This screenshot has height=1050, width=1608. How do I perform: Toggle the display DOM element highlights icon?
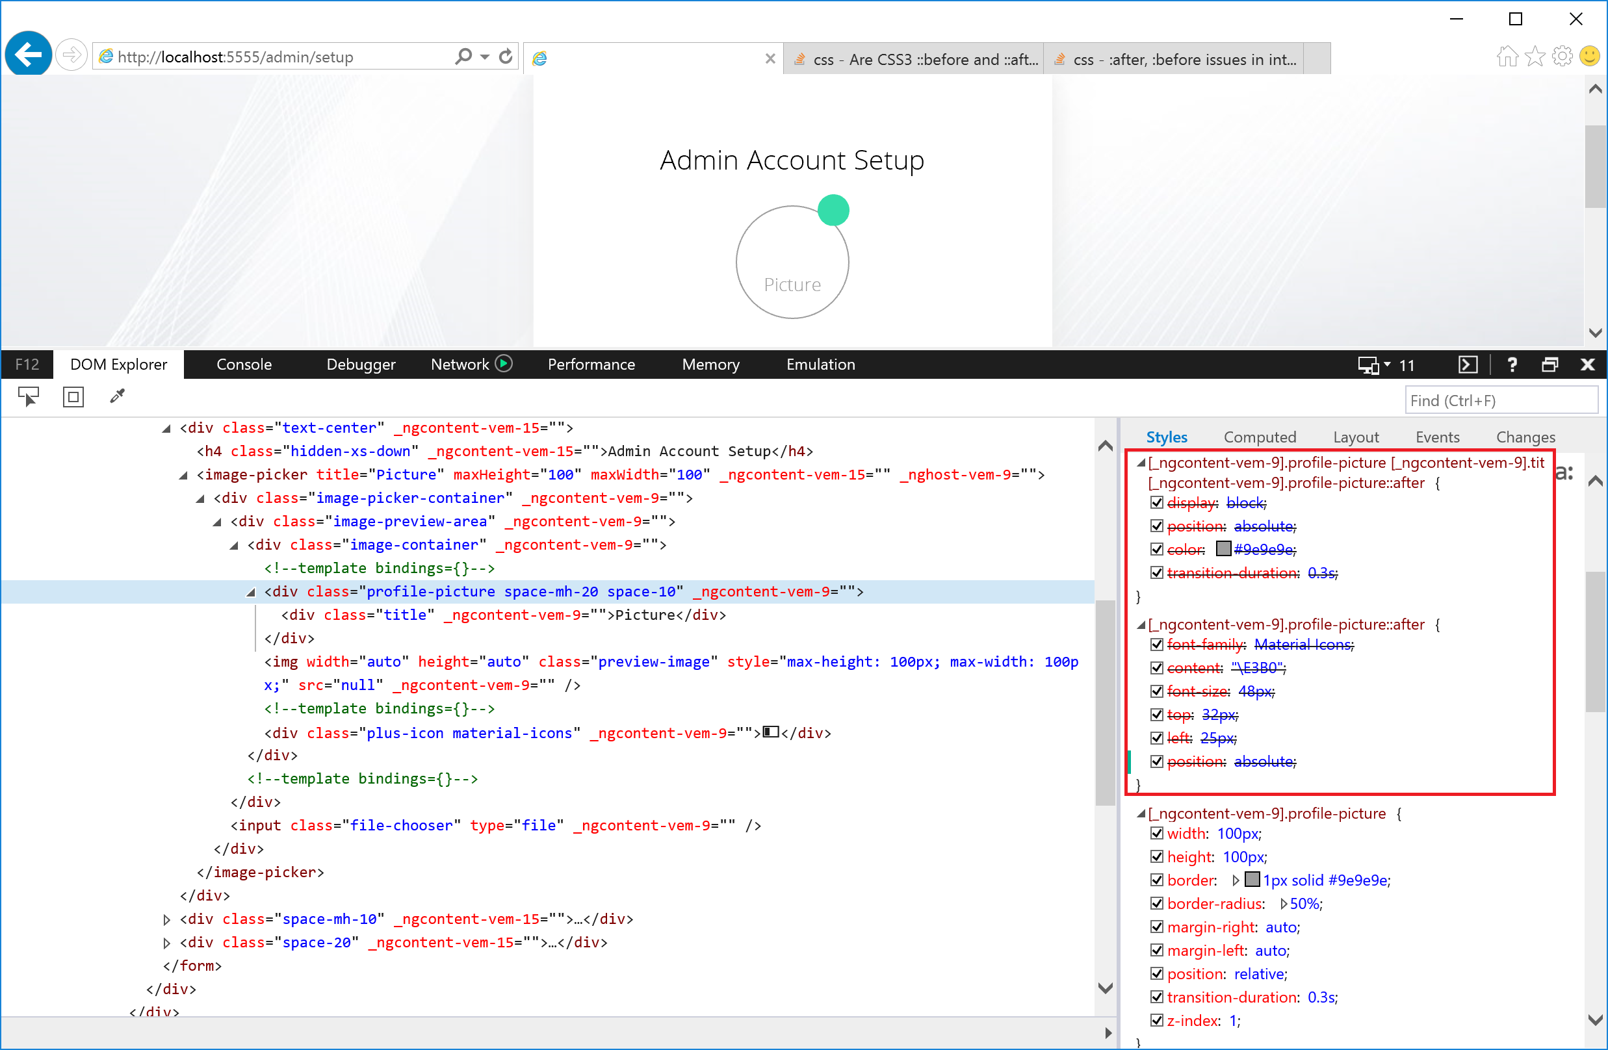pos(73,396)
